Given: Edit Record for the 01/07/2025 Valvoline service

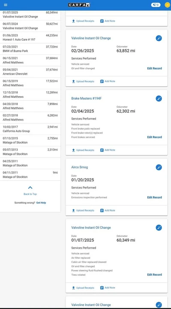Looking at the screenshot, I should [154, 275].
